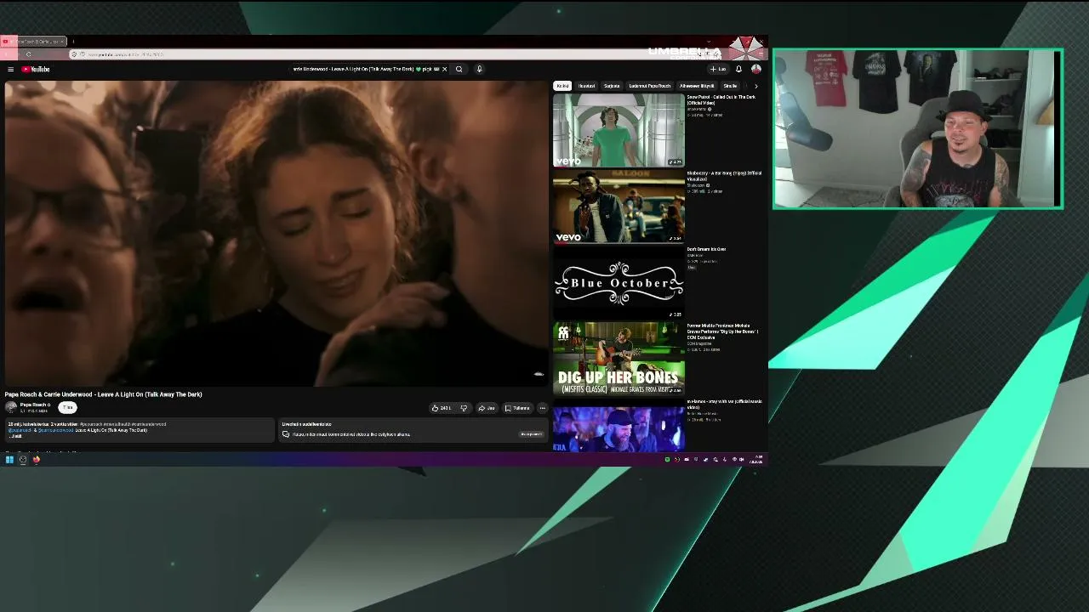This screenshot has height=612, width=1089.
Task: Save the video with Tallenna button
Action: tap(517, 408)
